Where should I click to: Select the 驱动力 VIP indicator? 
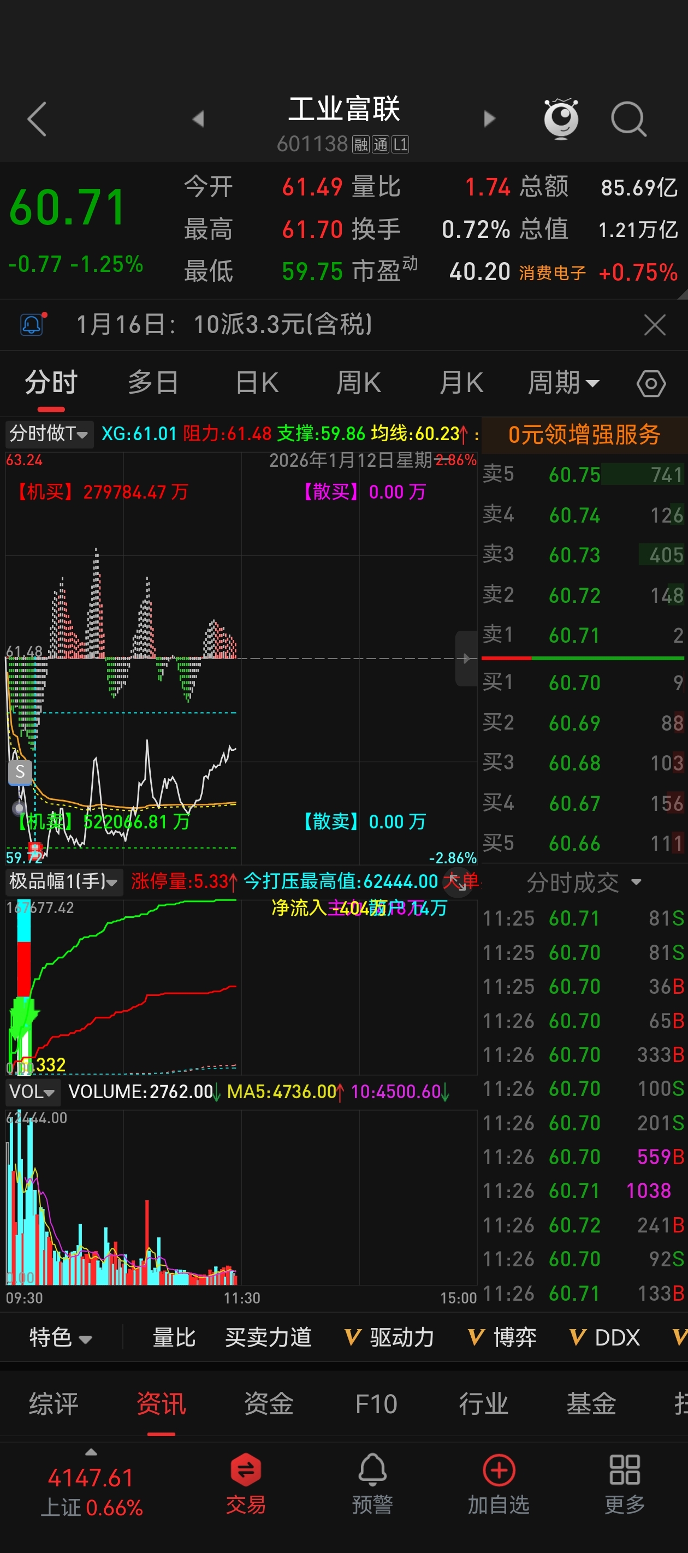[389, 1337]
